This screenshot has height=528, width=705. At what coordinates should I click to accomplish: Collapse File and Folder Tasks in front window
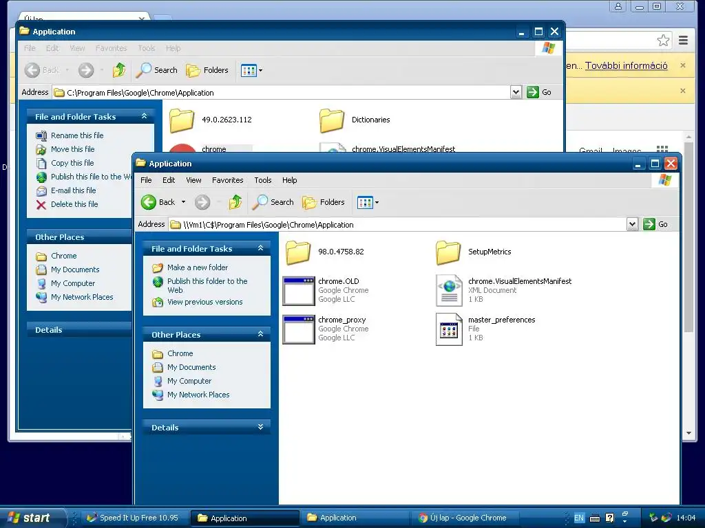point(260,248)
